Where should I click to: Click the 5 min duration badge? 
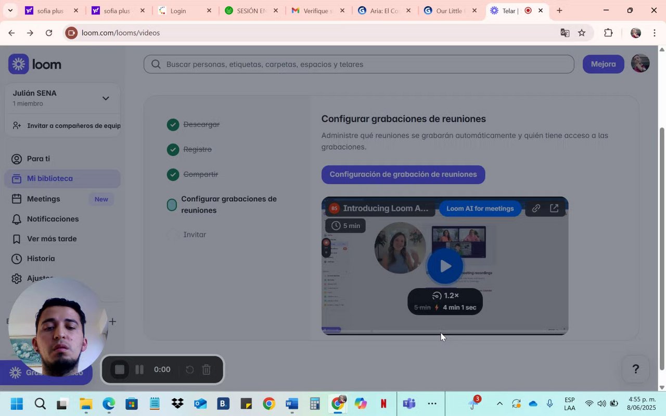(345, 226)
